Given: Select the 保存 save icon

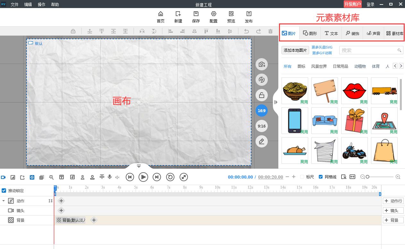Looking at the screenshot, I should tap(196, 17).
